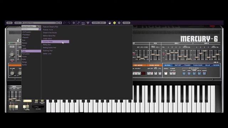Expand the preset collection dropdown chevron
Screen dimensions: 228x128
point(37,26)
